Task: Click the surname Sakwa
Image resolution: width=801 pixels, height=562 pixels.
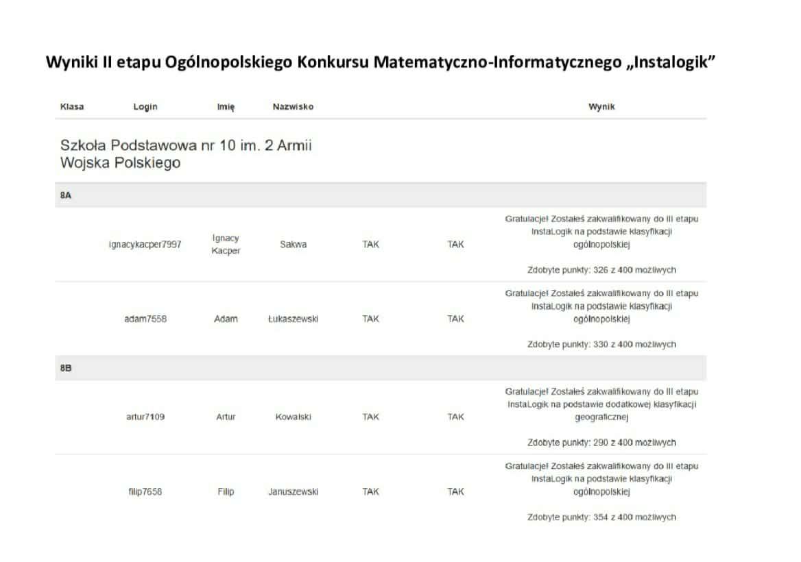Action: click(x=293, y=245)
